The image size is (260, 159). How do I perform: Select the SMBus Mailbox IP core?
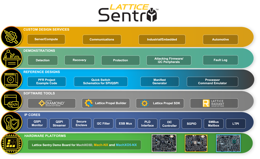coord(211,123)
